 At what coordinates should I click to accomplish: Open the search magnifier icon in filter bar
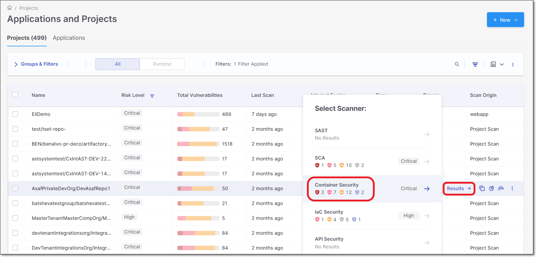point(457,64)
